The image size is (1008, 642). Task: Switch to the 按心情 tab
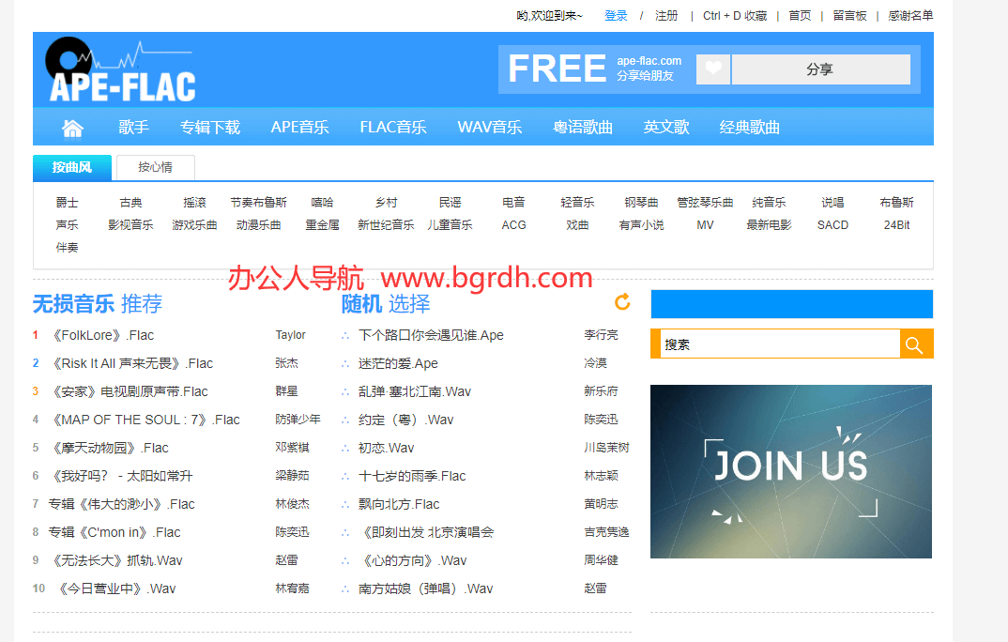[155, 168]
